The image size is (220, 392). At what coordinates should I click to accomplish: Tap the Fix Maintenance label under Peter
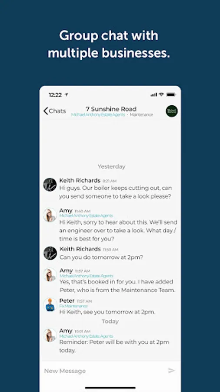[70, 306]
